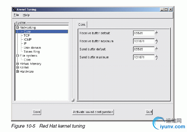Viewport: 187px width, 132px height.
Task: Click the Receive buffer maximum label
Action: click(x=97, y=41)
